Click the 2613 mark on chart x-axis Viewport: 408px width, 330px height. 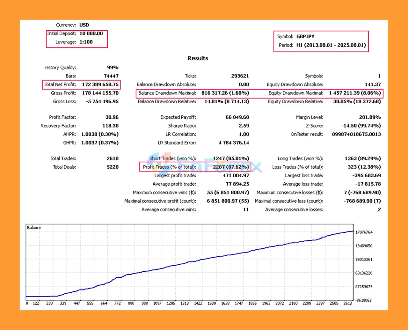348,304
